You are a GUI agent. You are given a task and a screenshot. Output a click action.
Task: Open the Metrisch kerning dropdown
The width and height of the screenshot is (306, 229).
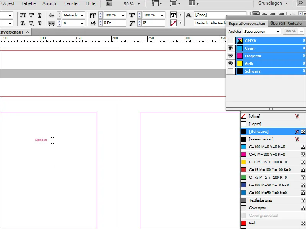tap(82, 15)
